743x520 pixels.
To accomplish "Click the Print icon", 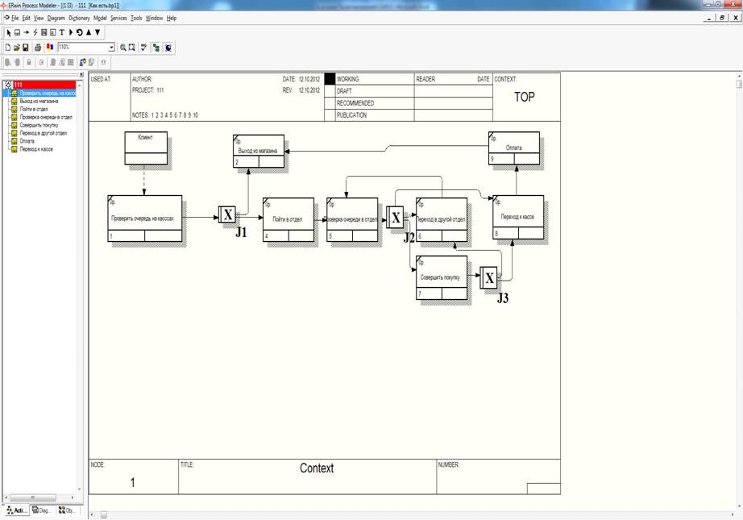I will click(x=38, y=48).
